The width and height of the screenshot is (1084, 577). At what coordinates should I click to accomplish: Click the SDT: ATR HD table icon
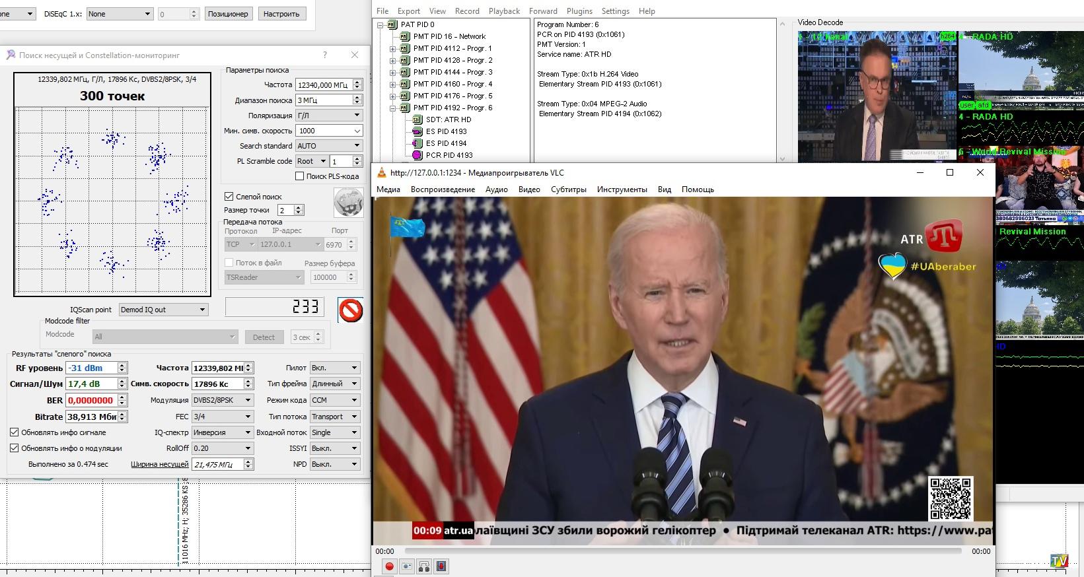coord(417,119)
